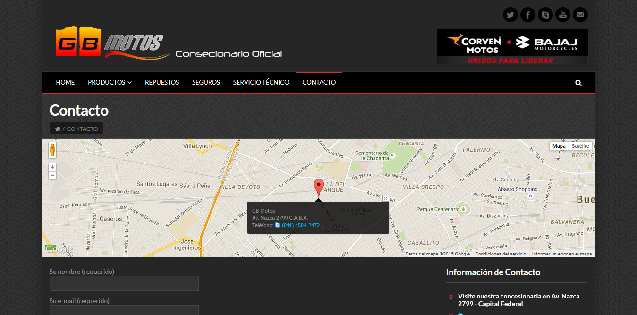
Task: Open the Facebook social icon
Action: pos(527,15)
